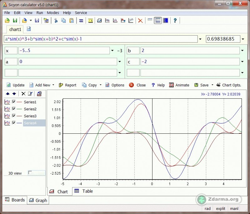
Task: Click the question mark help icon in toolbar
Action: point(175,21)
